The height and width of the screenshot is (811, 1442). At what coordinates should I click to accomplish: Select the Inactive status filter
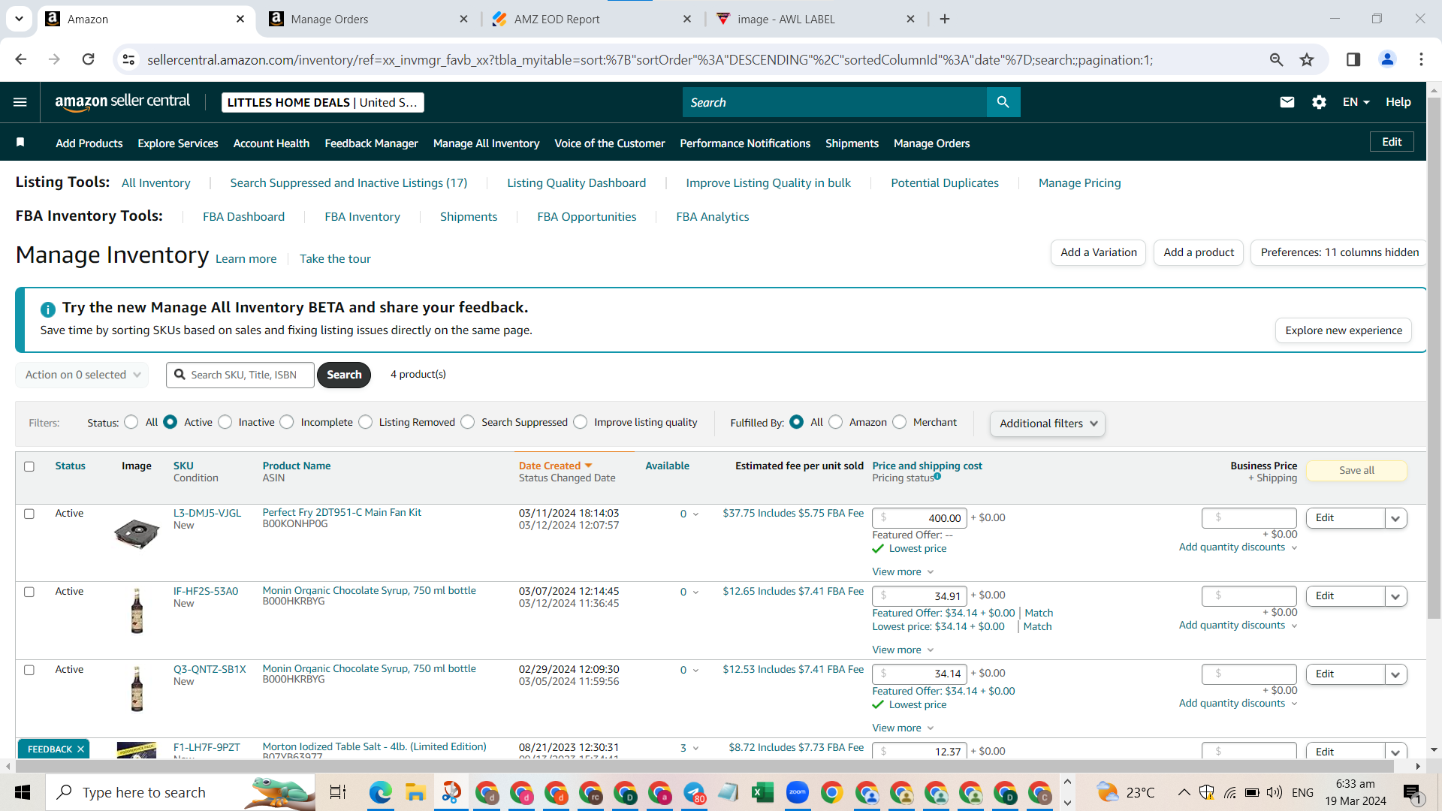click(225, 422)
